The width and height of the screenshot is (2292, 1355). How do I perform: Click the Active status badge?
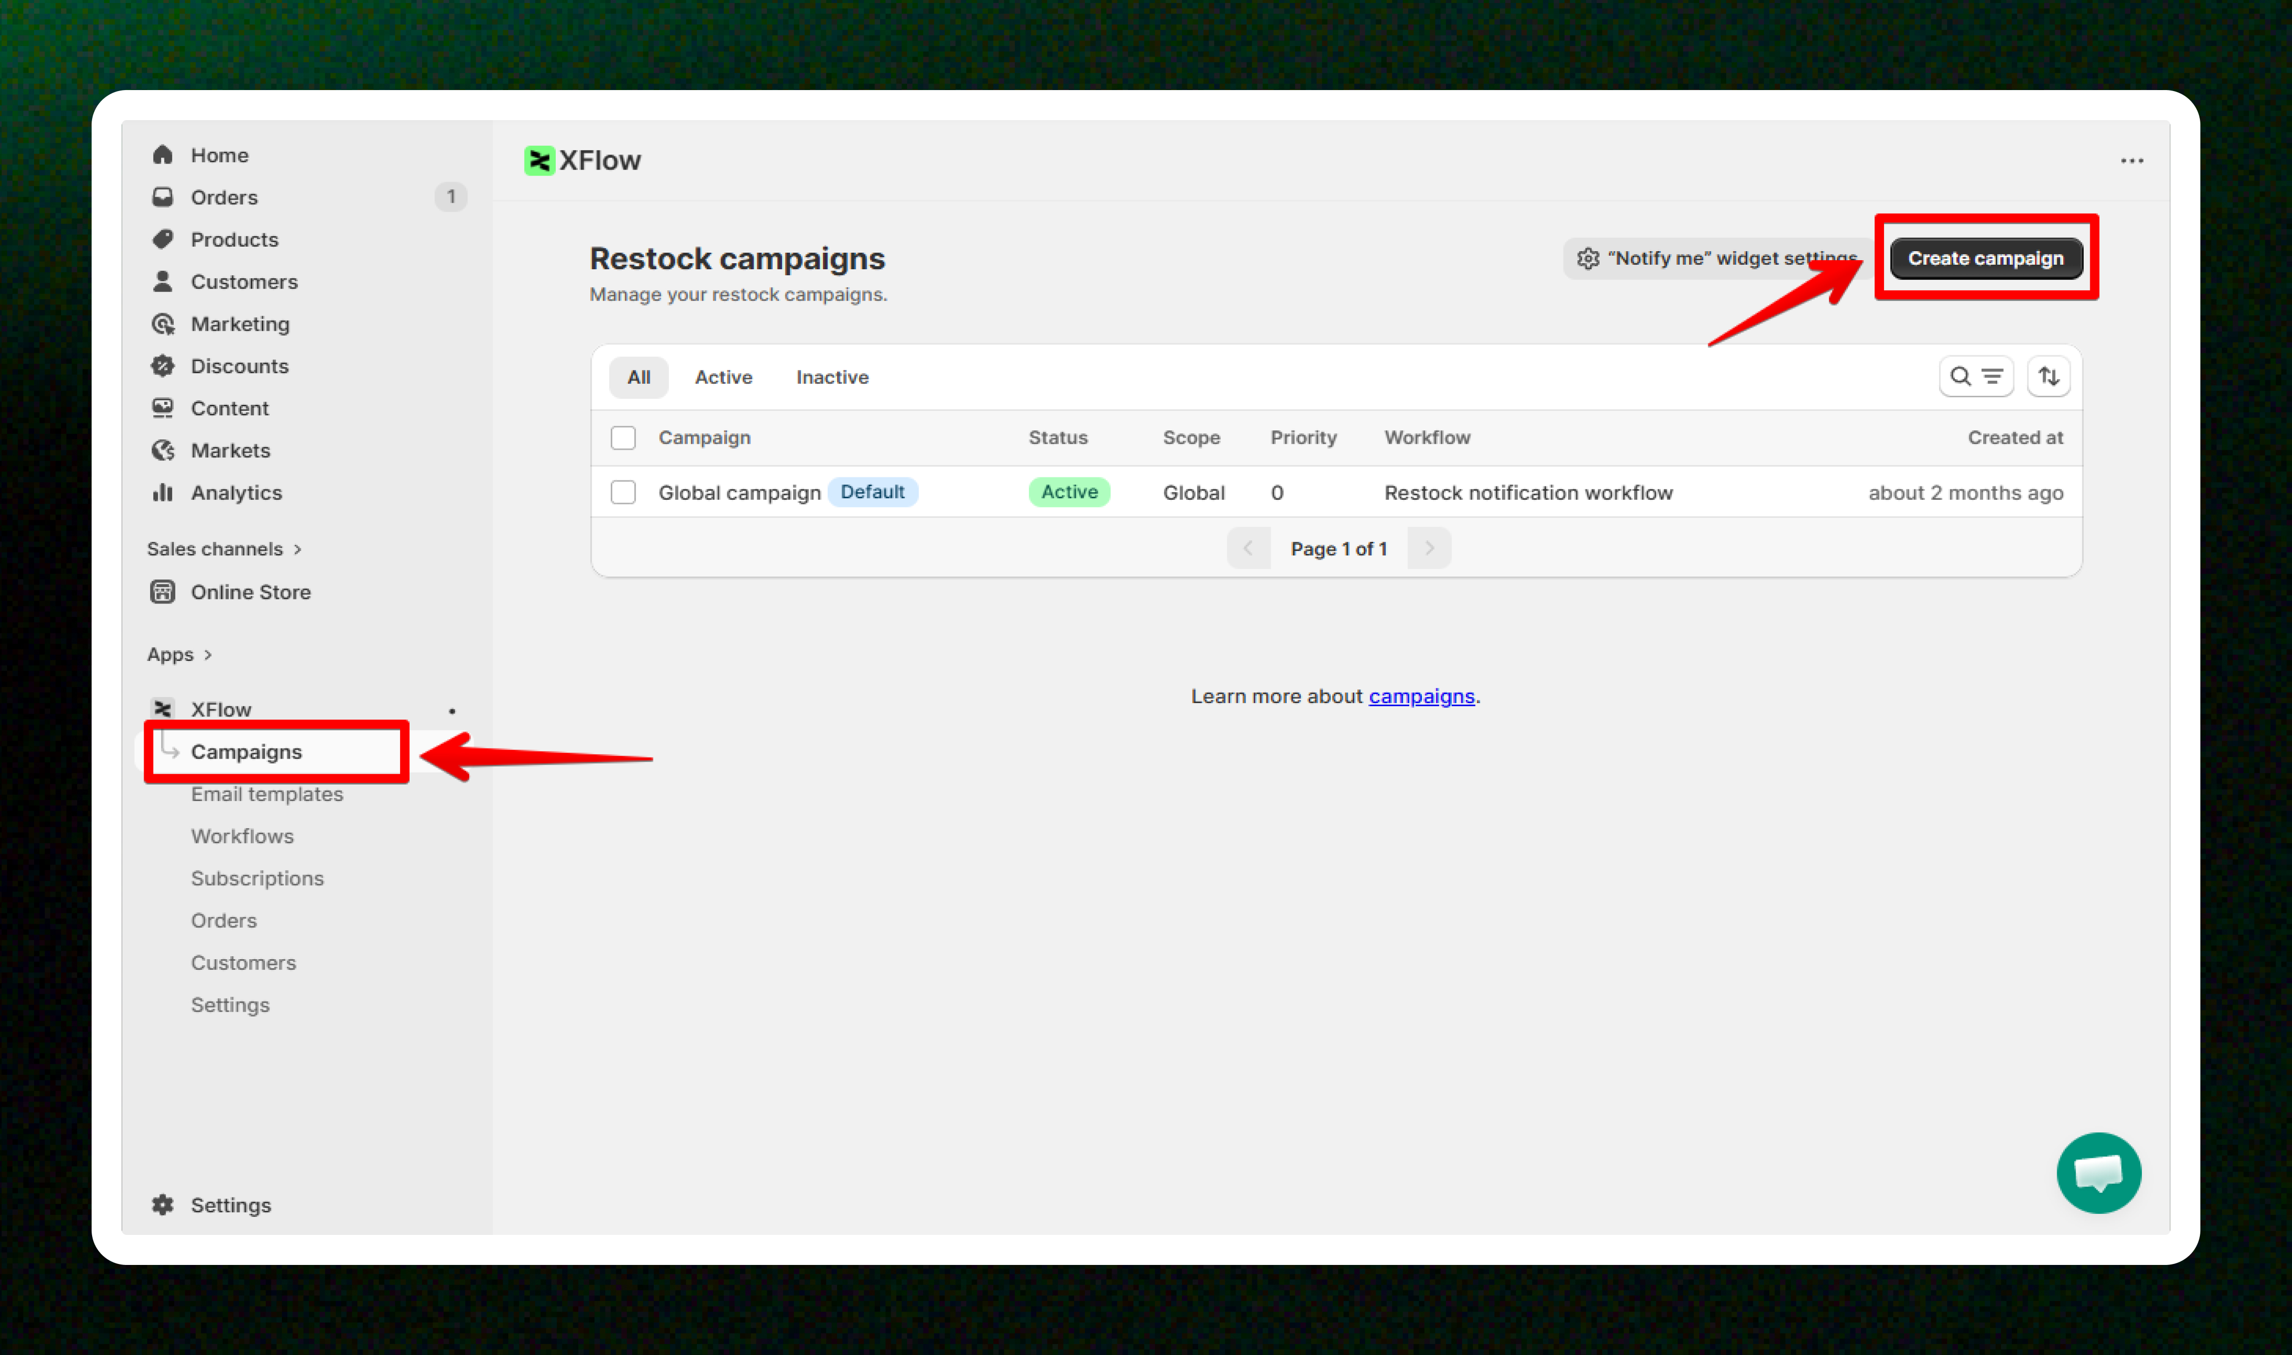(x=1069, y=492)
